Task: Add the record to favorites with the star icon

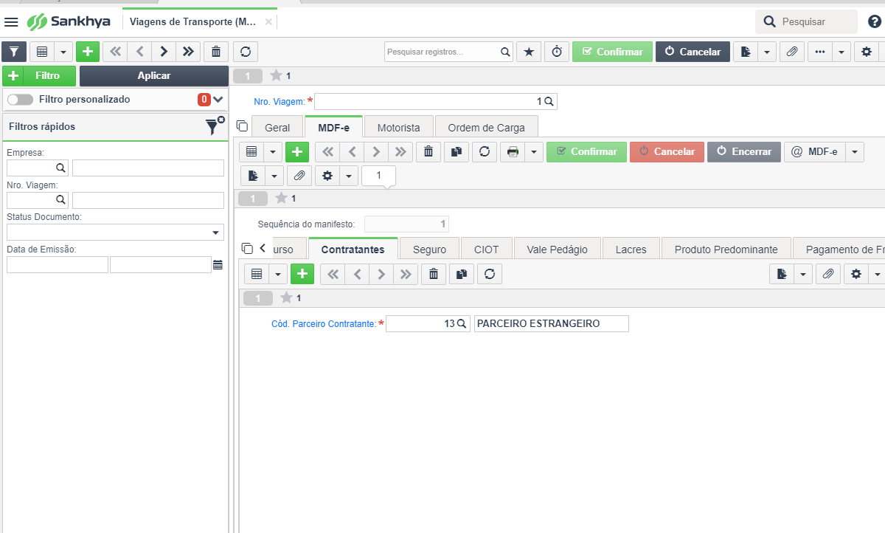Action: pyautogui.click(x=528, y=52)
